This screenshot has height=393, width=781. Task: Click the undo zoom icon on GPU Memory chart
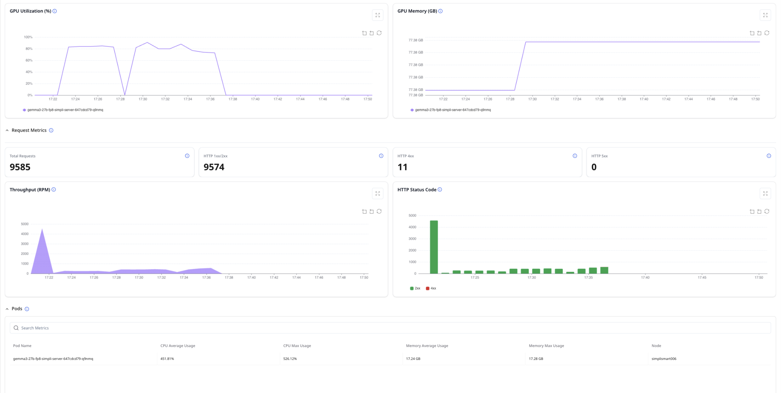tap(759, 33)
